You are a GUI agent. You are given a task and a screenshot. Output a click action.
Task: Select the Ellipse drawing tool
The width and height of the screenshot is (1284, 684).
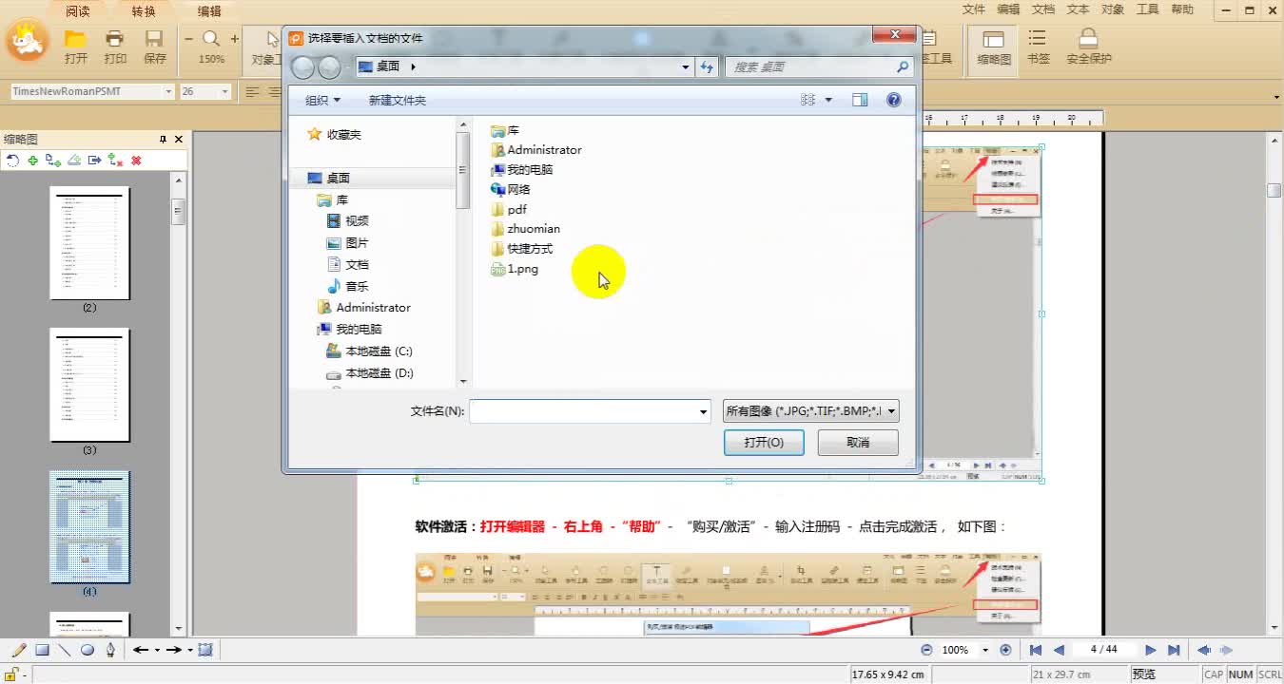(88, 649)
